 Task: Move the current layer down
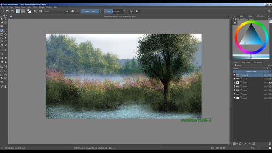[x=245, y=144]
